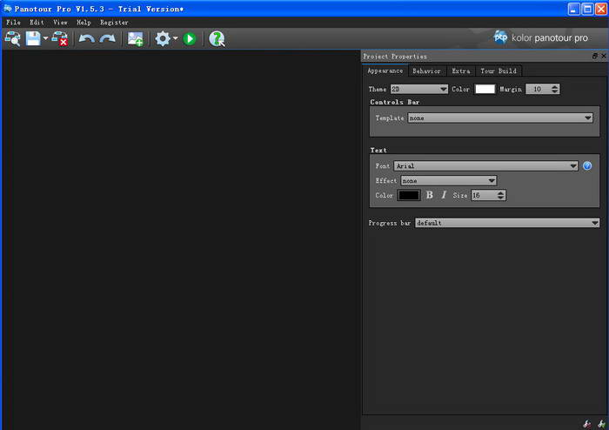The width and height of the screenshot is (609, 430).
Task: Switch to the Appearance tab
Action: coord(385,71)
